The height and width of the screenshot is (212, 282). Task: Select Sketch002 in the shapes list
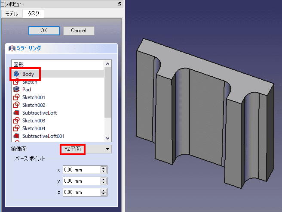[58, 105]
